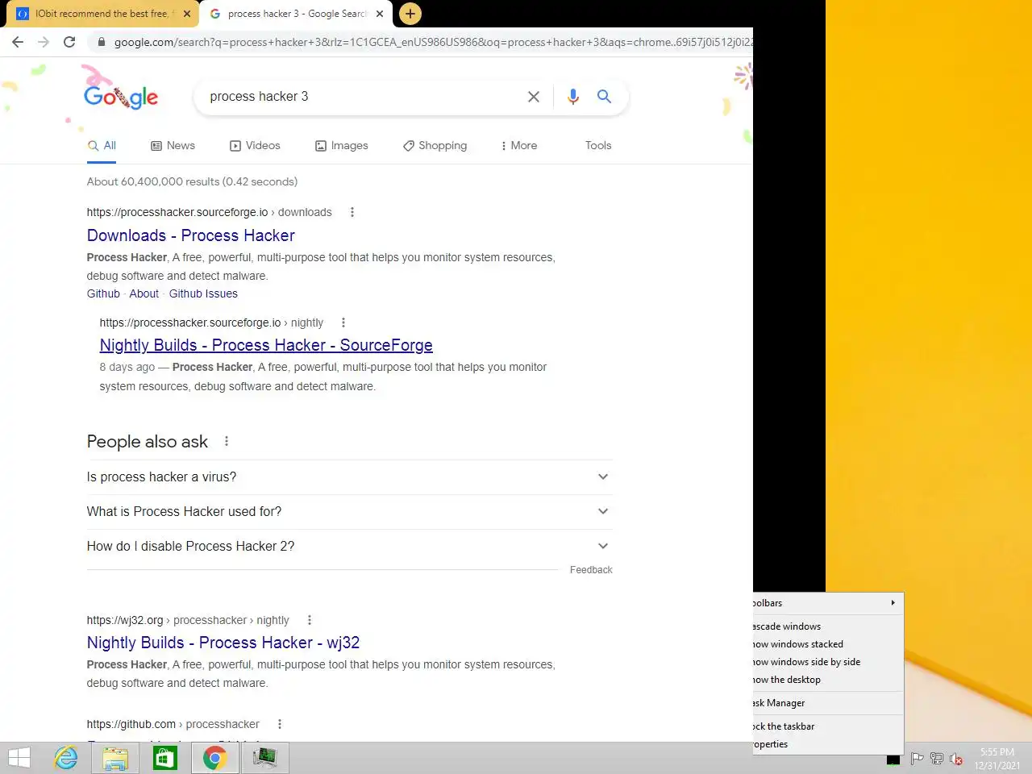1032x774 pixels.
Task: Click the results count text About 60,400,000 results
Action: point(192,182)
